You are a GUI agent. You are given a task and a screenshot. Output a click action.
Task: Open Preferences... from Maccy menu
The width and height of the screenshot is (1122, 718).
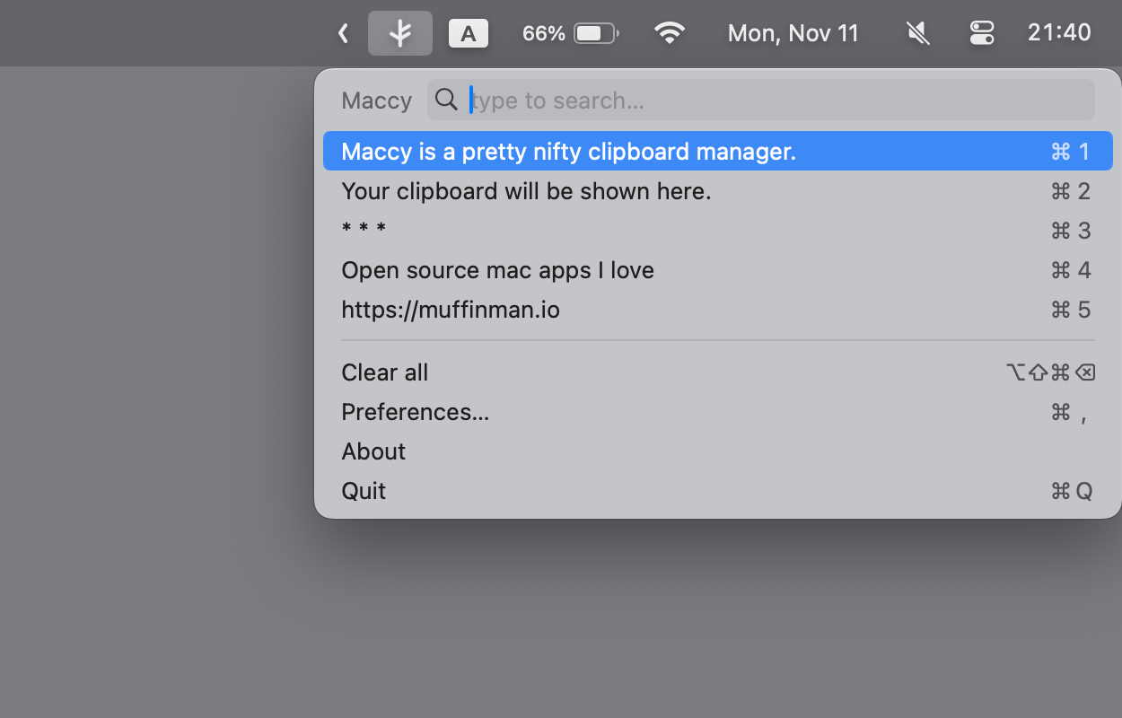pyautogui.click(x=718, y=412)
